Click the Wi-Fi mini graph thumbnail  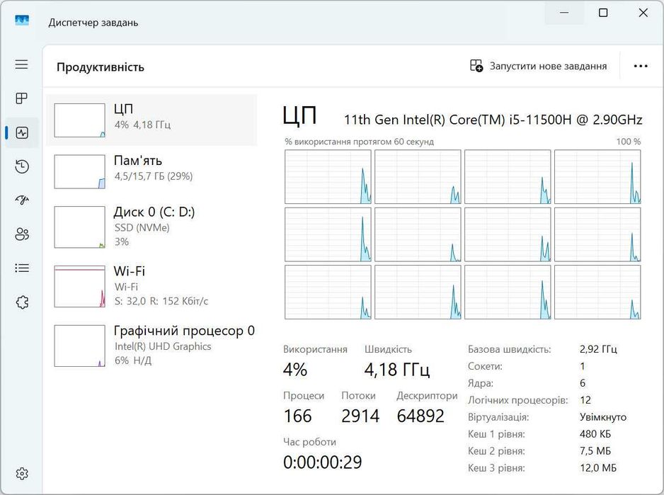tap(79, 287)
